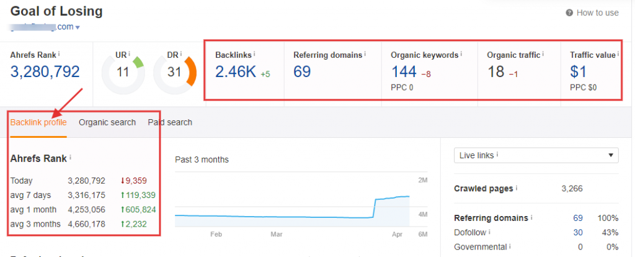Screen dimensions: 635x257
Task: Click the Dofollow count 30
Action: click(x=578, y=233)
